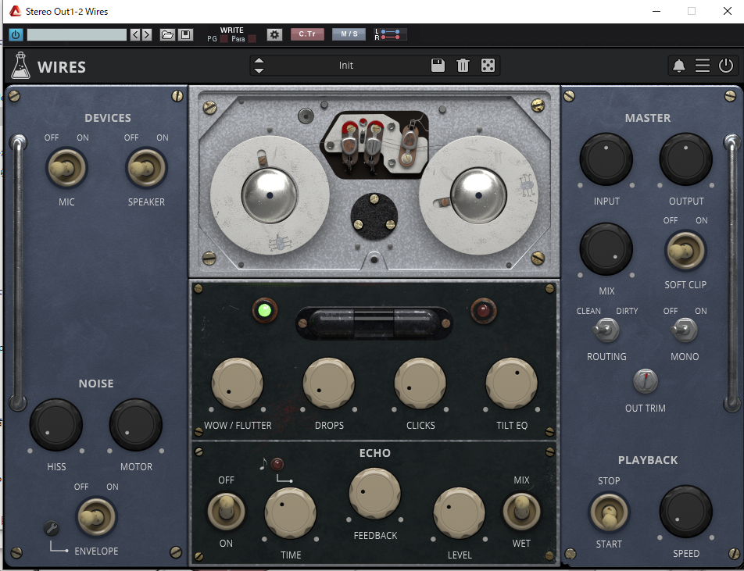Delete preset with the trash icon

tap(463, 66)
